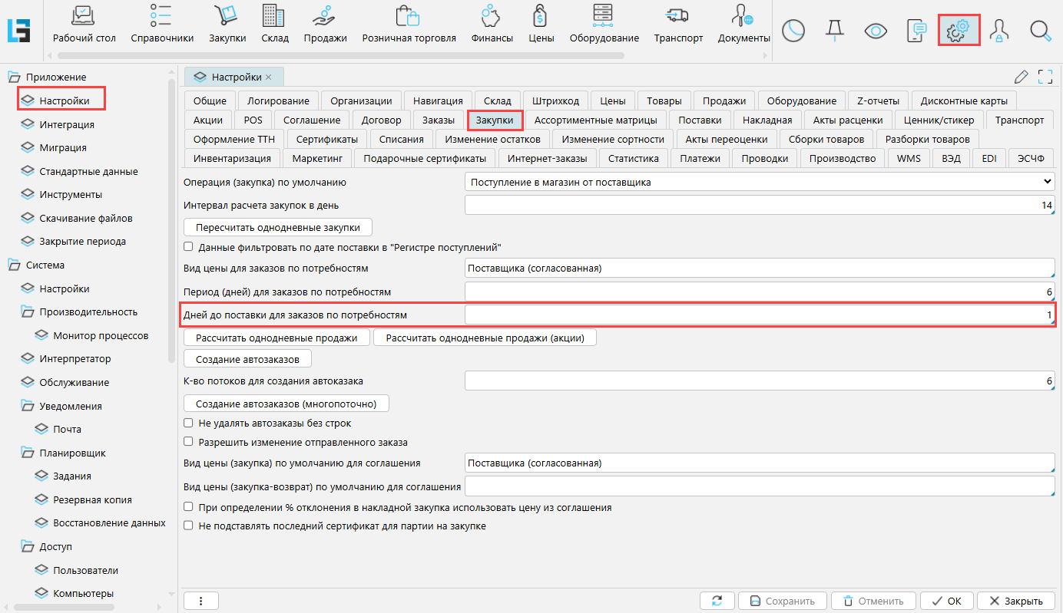Viewport: 1063px width, 613px height.
Task: Click the pencil edit icon
Action: click(x=1021, y=77)
